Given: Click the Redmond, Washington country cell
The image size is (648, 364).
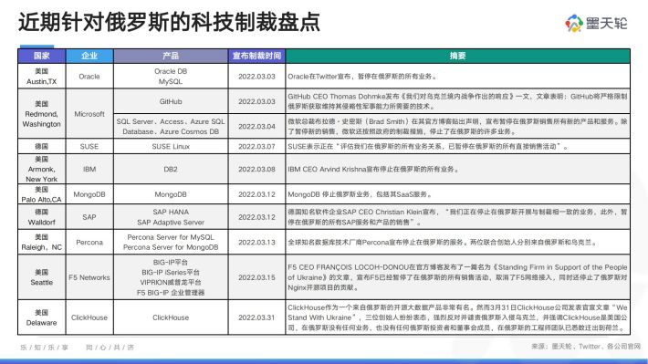Looking at the screenshot, I should click(x=42, y=114).
